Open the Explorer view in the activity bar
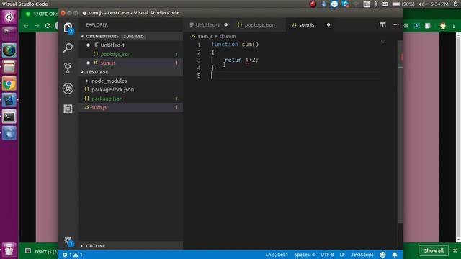 [x=68, y=27]
